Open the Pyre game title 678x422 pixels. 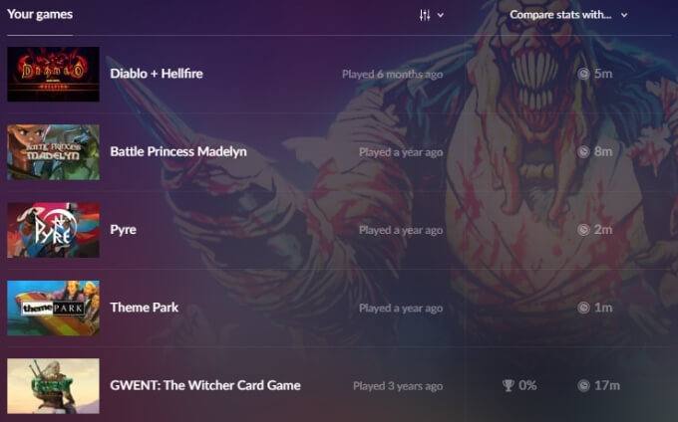[x=124, y=230]
